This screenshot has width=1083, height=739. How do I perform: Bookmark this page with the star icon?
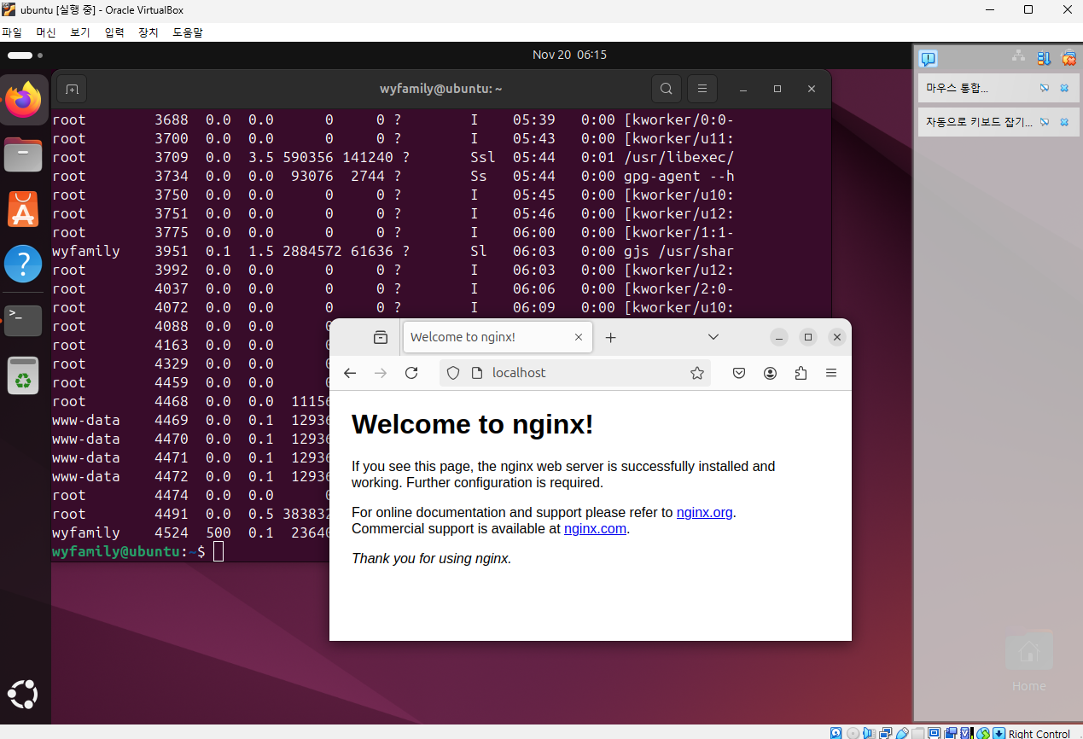coord(697,373)
